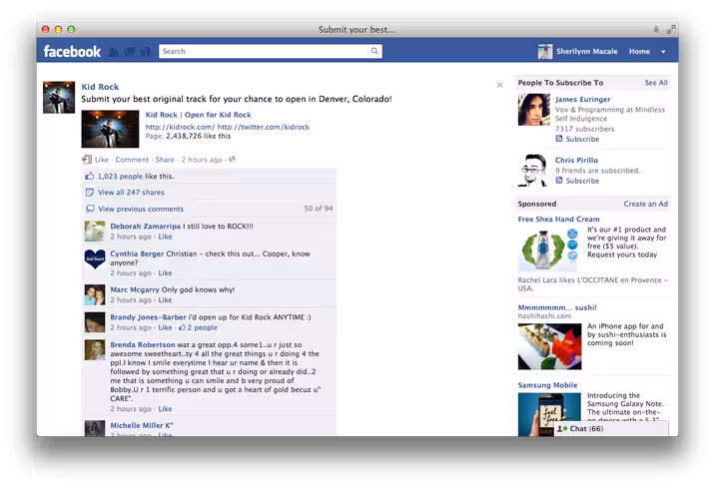This screenshot has height=487, width=715.
Task: Open Michelle Miller's profile
Action: 137,425
